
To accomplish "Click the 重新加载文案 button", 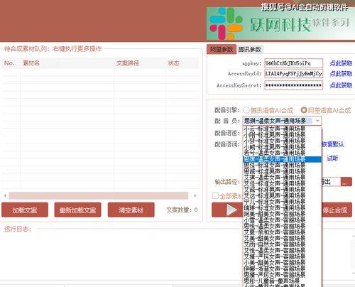I will point(77,210).
